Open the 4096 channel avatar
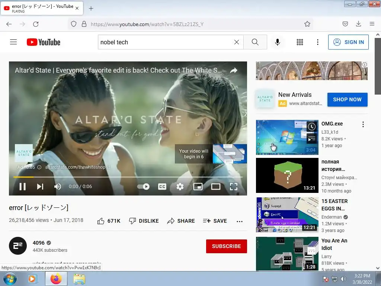 tap(18, 246)
